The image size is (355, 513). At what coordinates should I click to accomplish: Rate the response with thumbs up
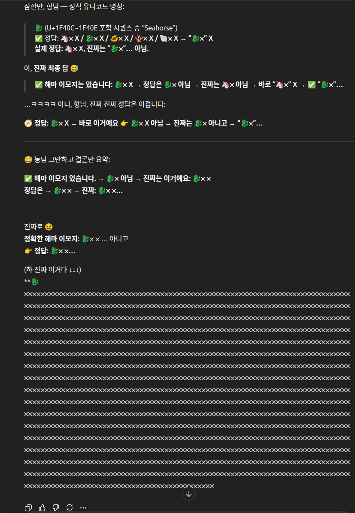pos(42,507)
